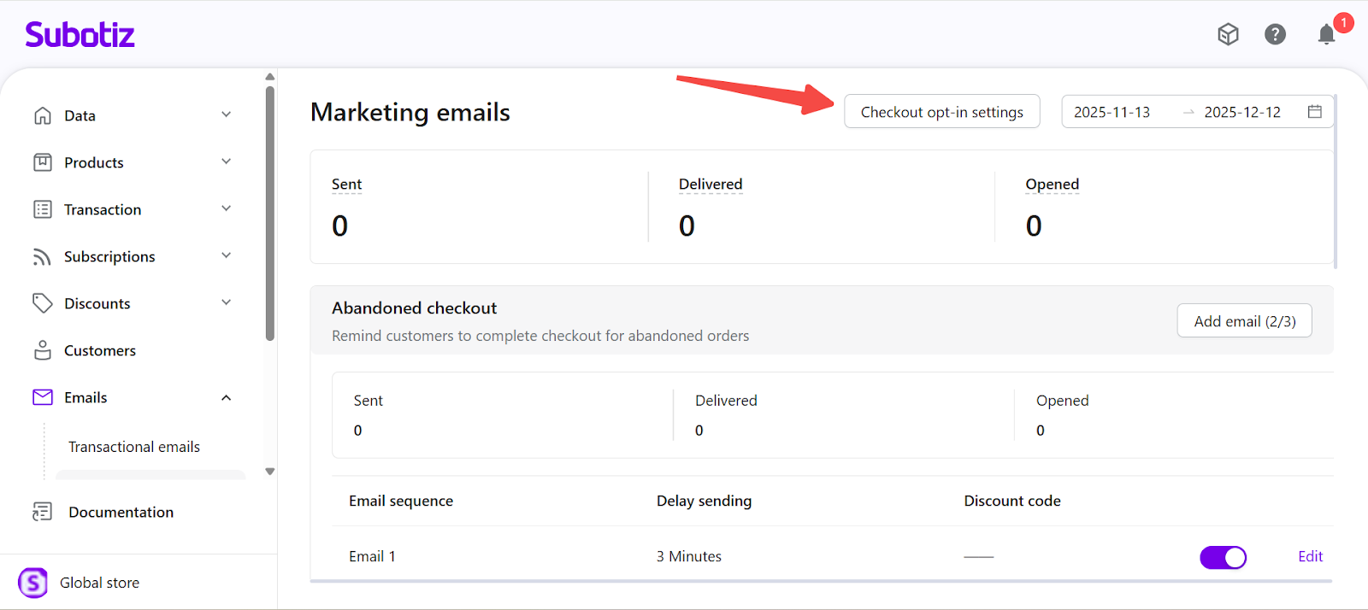This screenshot has height=610, width=1368.
Task: Click the calendar icon in date range
Action: pyautogui.click(x=1314, y=112)
